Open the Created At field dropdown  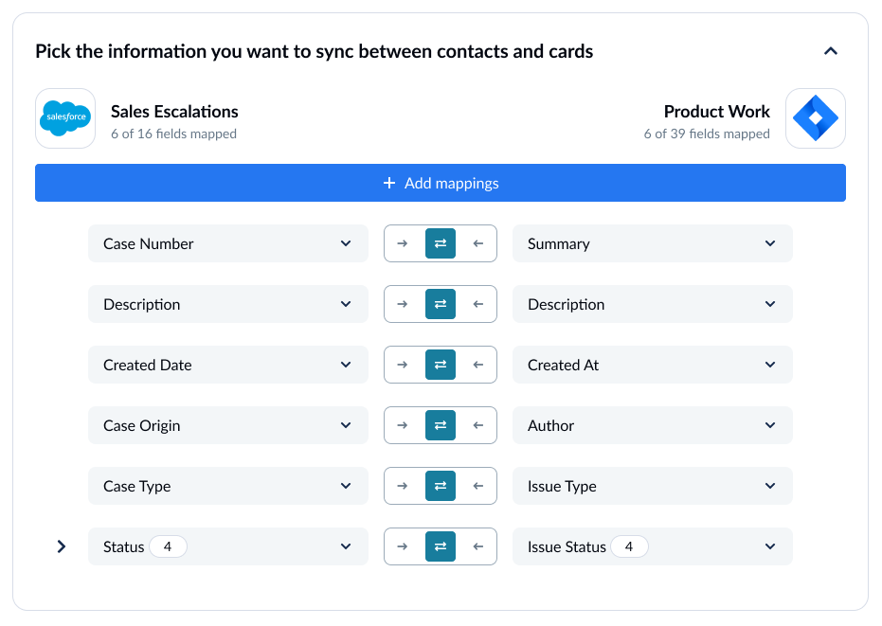tap(653, 365)
